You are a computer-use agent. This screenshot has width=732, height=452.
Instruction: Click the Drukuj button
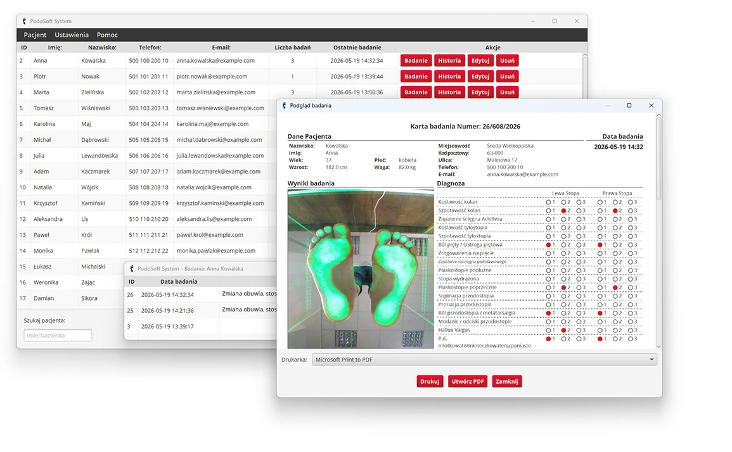pos(430,382)
